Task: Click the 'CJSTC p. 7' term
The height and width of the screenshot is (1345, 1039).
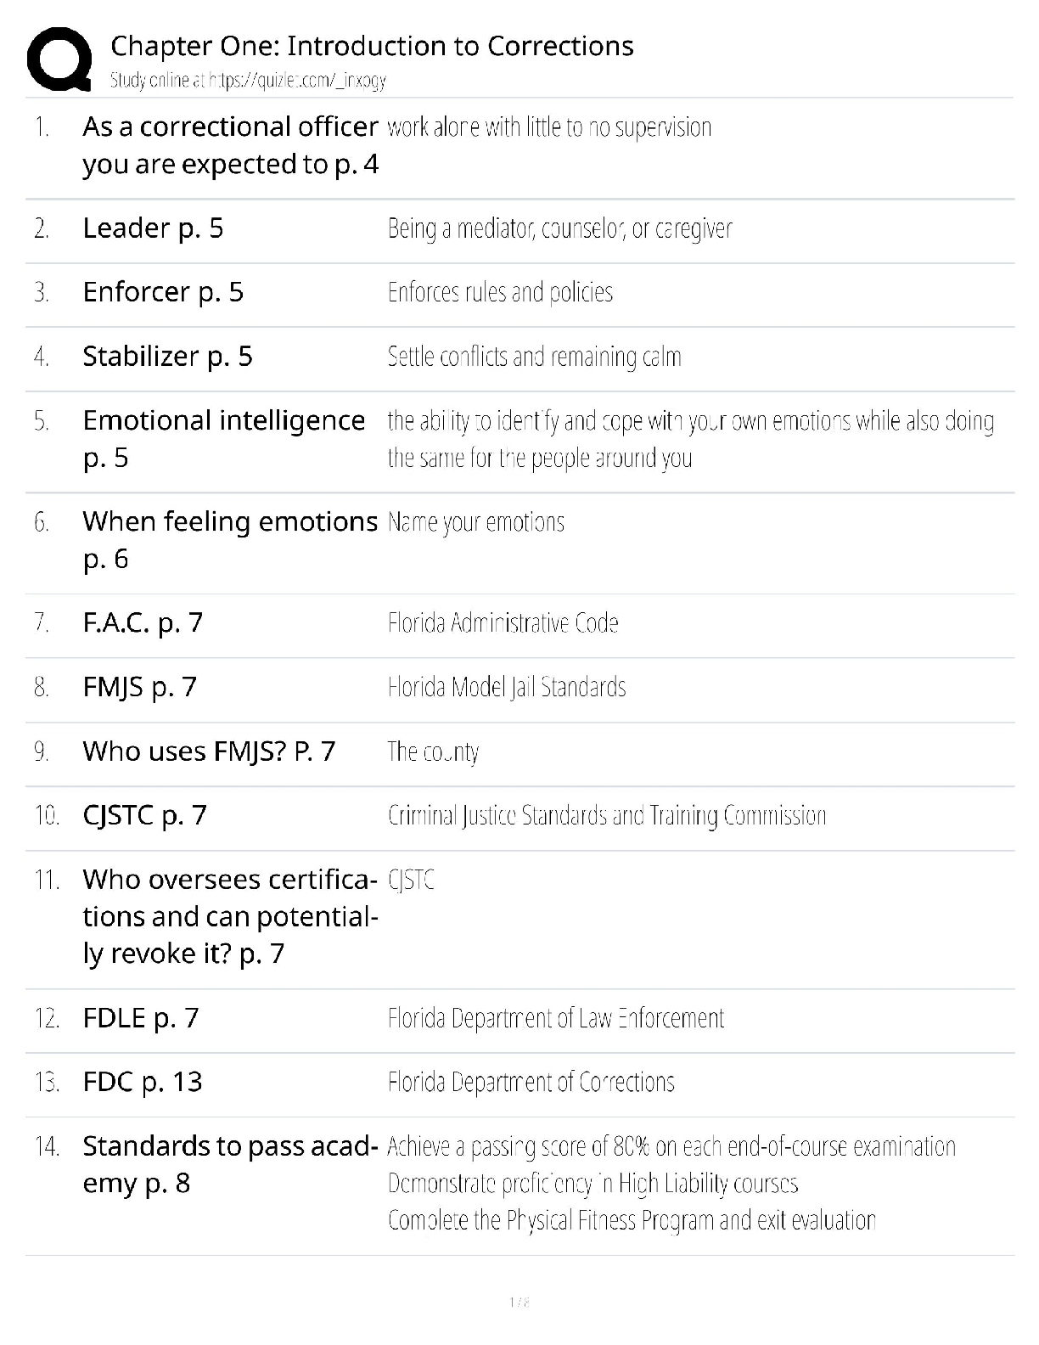Action: point(144,816)
